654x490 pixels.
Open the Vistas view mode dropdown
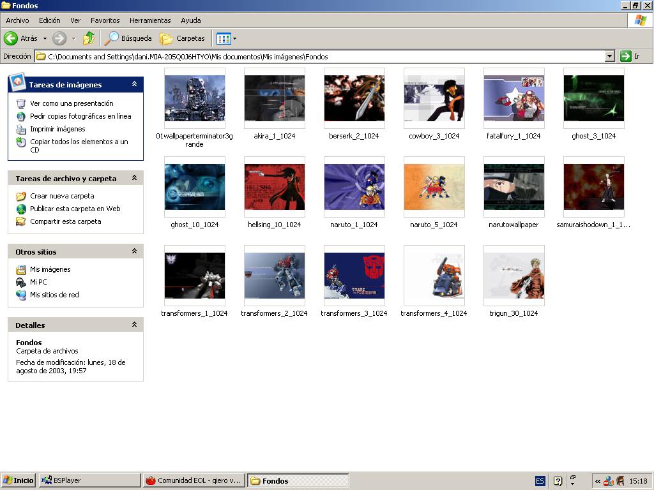pos(227,38)
